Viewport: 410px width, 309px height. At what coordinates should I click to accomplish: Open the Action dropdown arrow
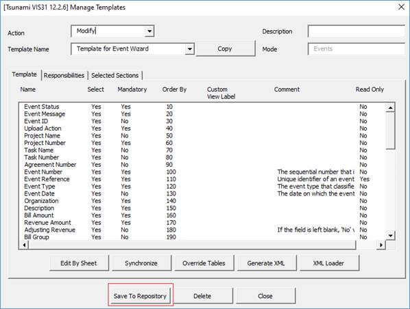149,31
